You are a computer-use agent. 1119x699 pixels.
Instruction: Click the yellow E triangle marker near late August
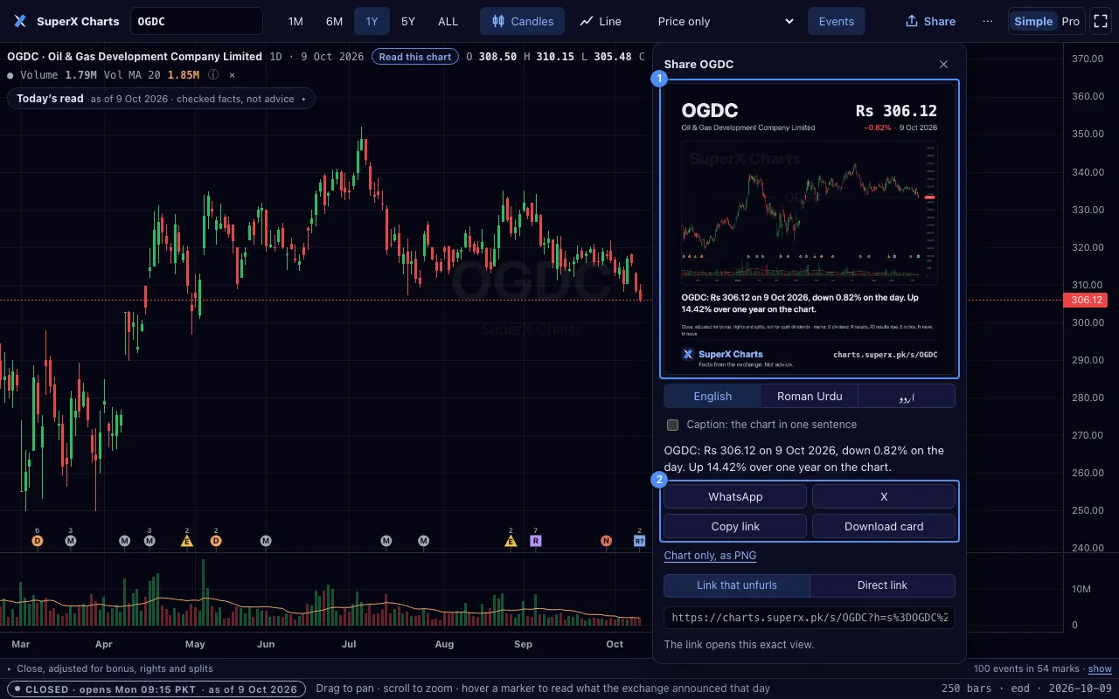511,541
